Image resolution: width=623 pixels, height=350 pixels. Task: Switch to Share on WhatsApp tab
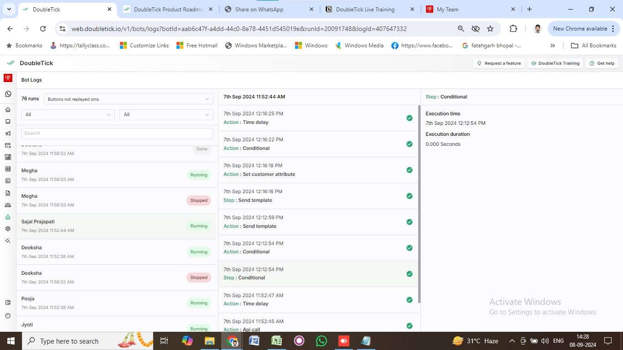click(269, 9)
